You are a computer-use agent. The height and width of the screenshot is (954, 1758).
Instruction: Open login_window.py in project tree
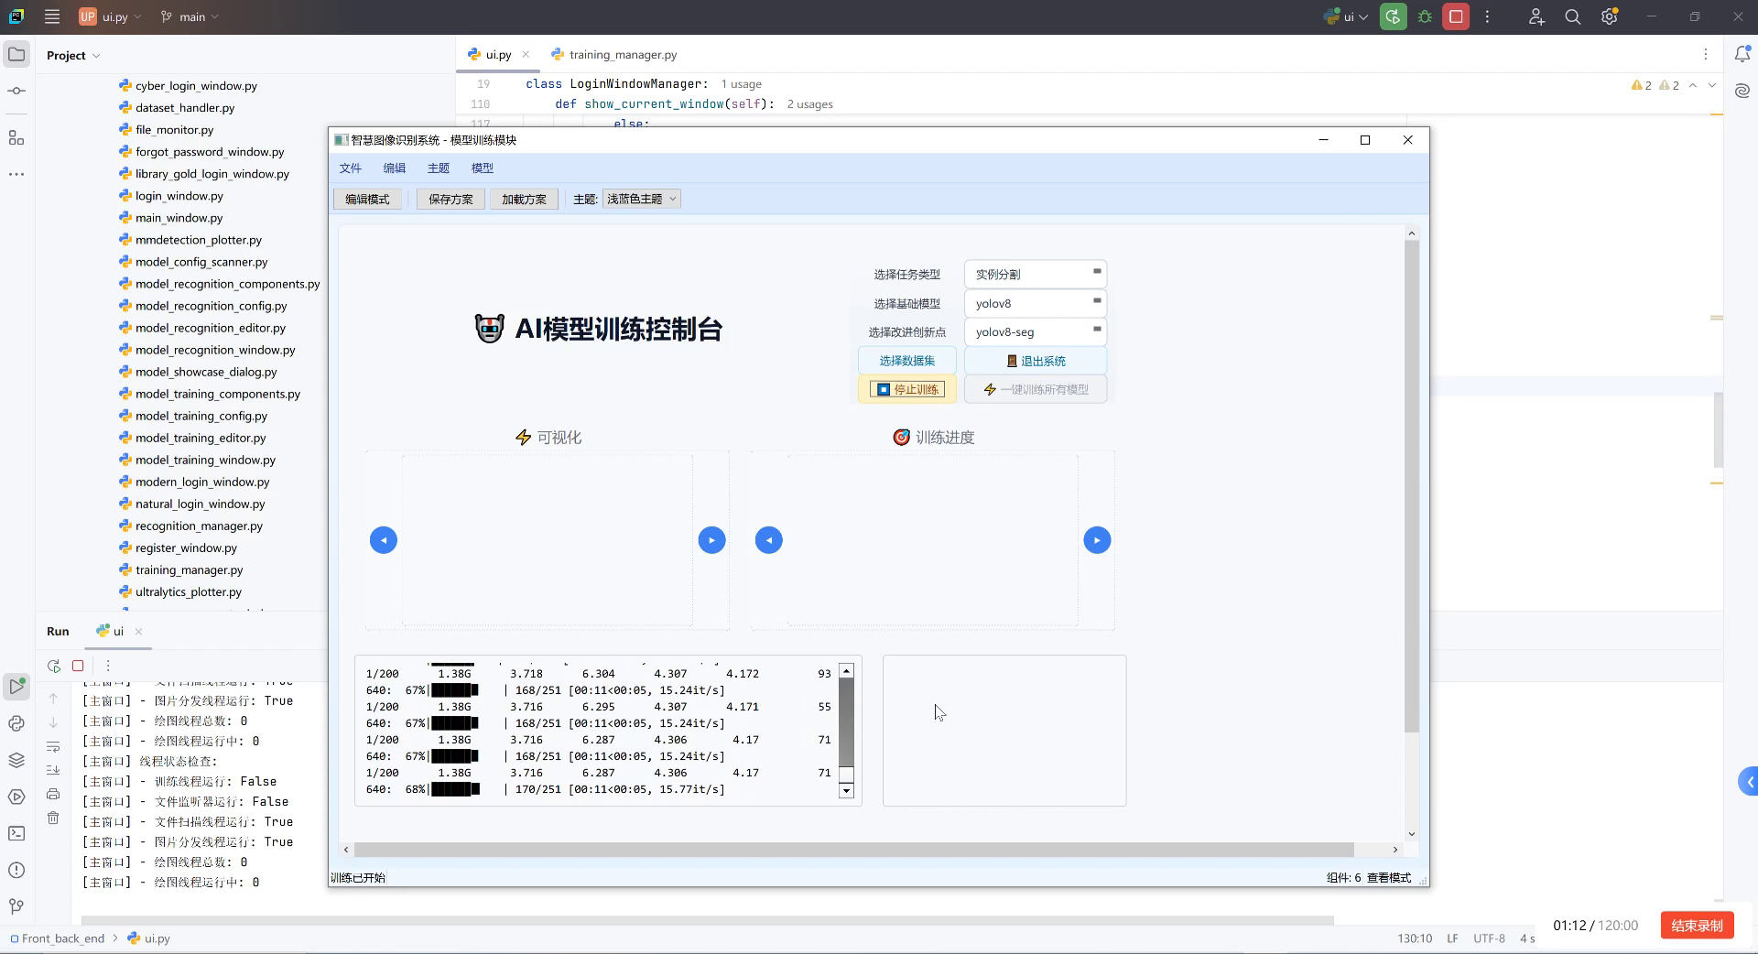coord(179,196)
